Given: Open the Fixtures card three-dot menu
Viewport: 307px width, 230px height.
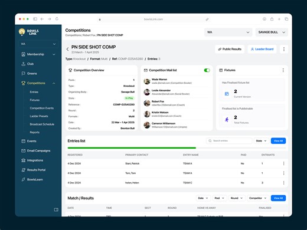Looking at the screenshot, I should (283, 70).
